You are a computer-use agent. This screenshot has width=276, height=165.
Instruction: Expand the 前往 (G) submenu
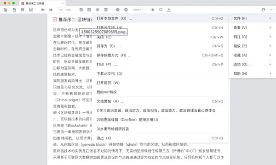(x=252, y=37)
